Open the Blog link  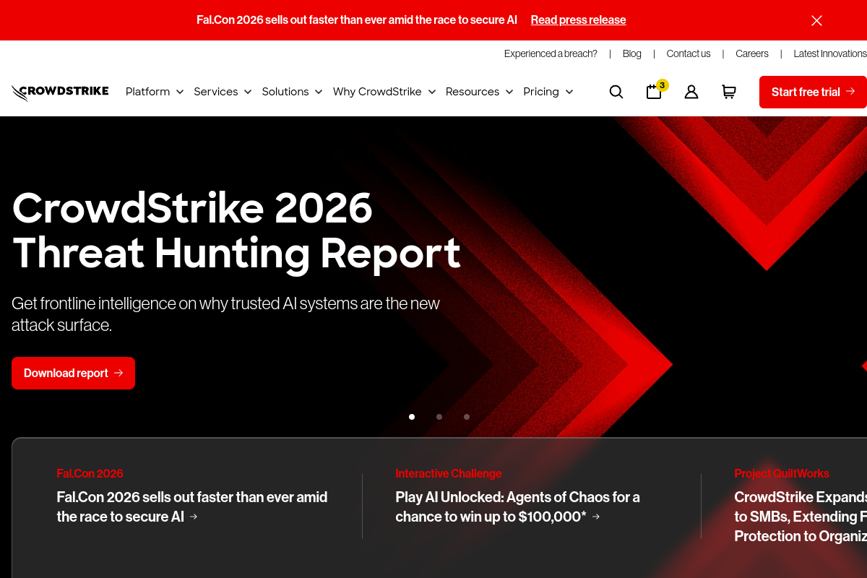coord(632,53)
